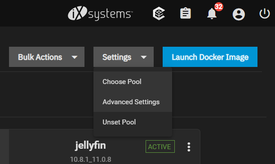Click the ACTIVE status badge on jellyfin

[160, 146]
